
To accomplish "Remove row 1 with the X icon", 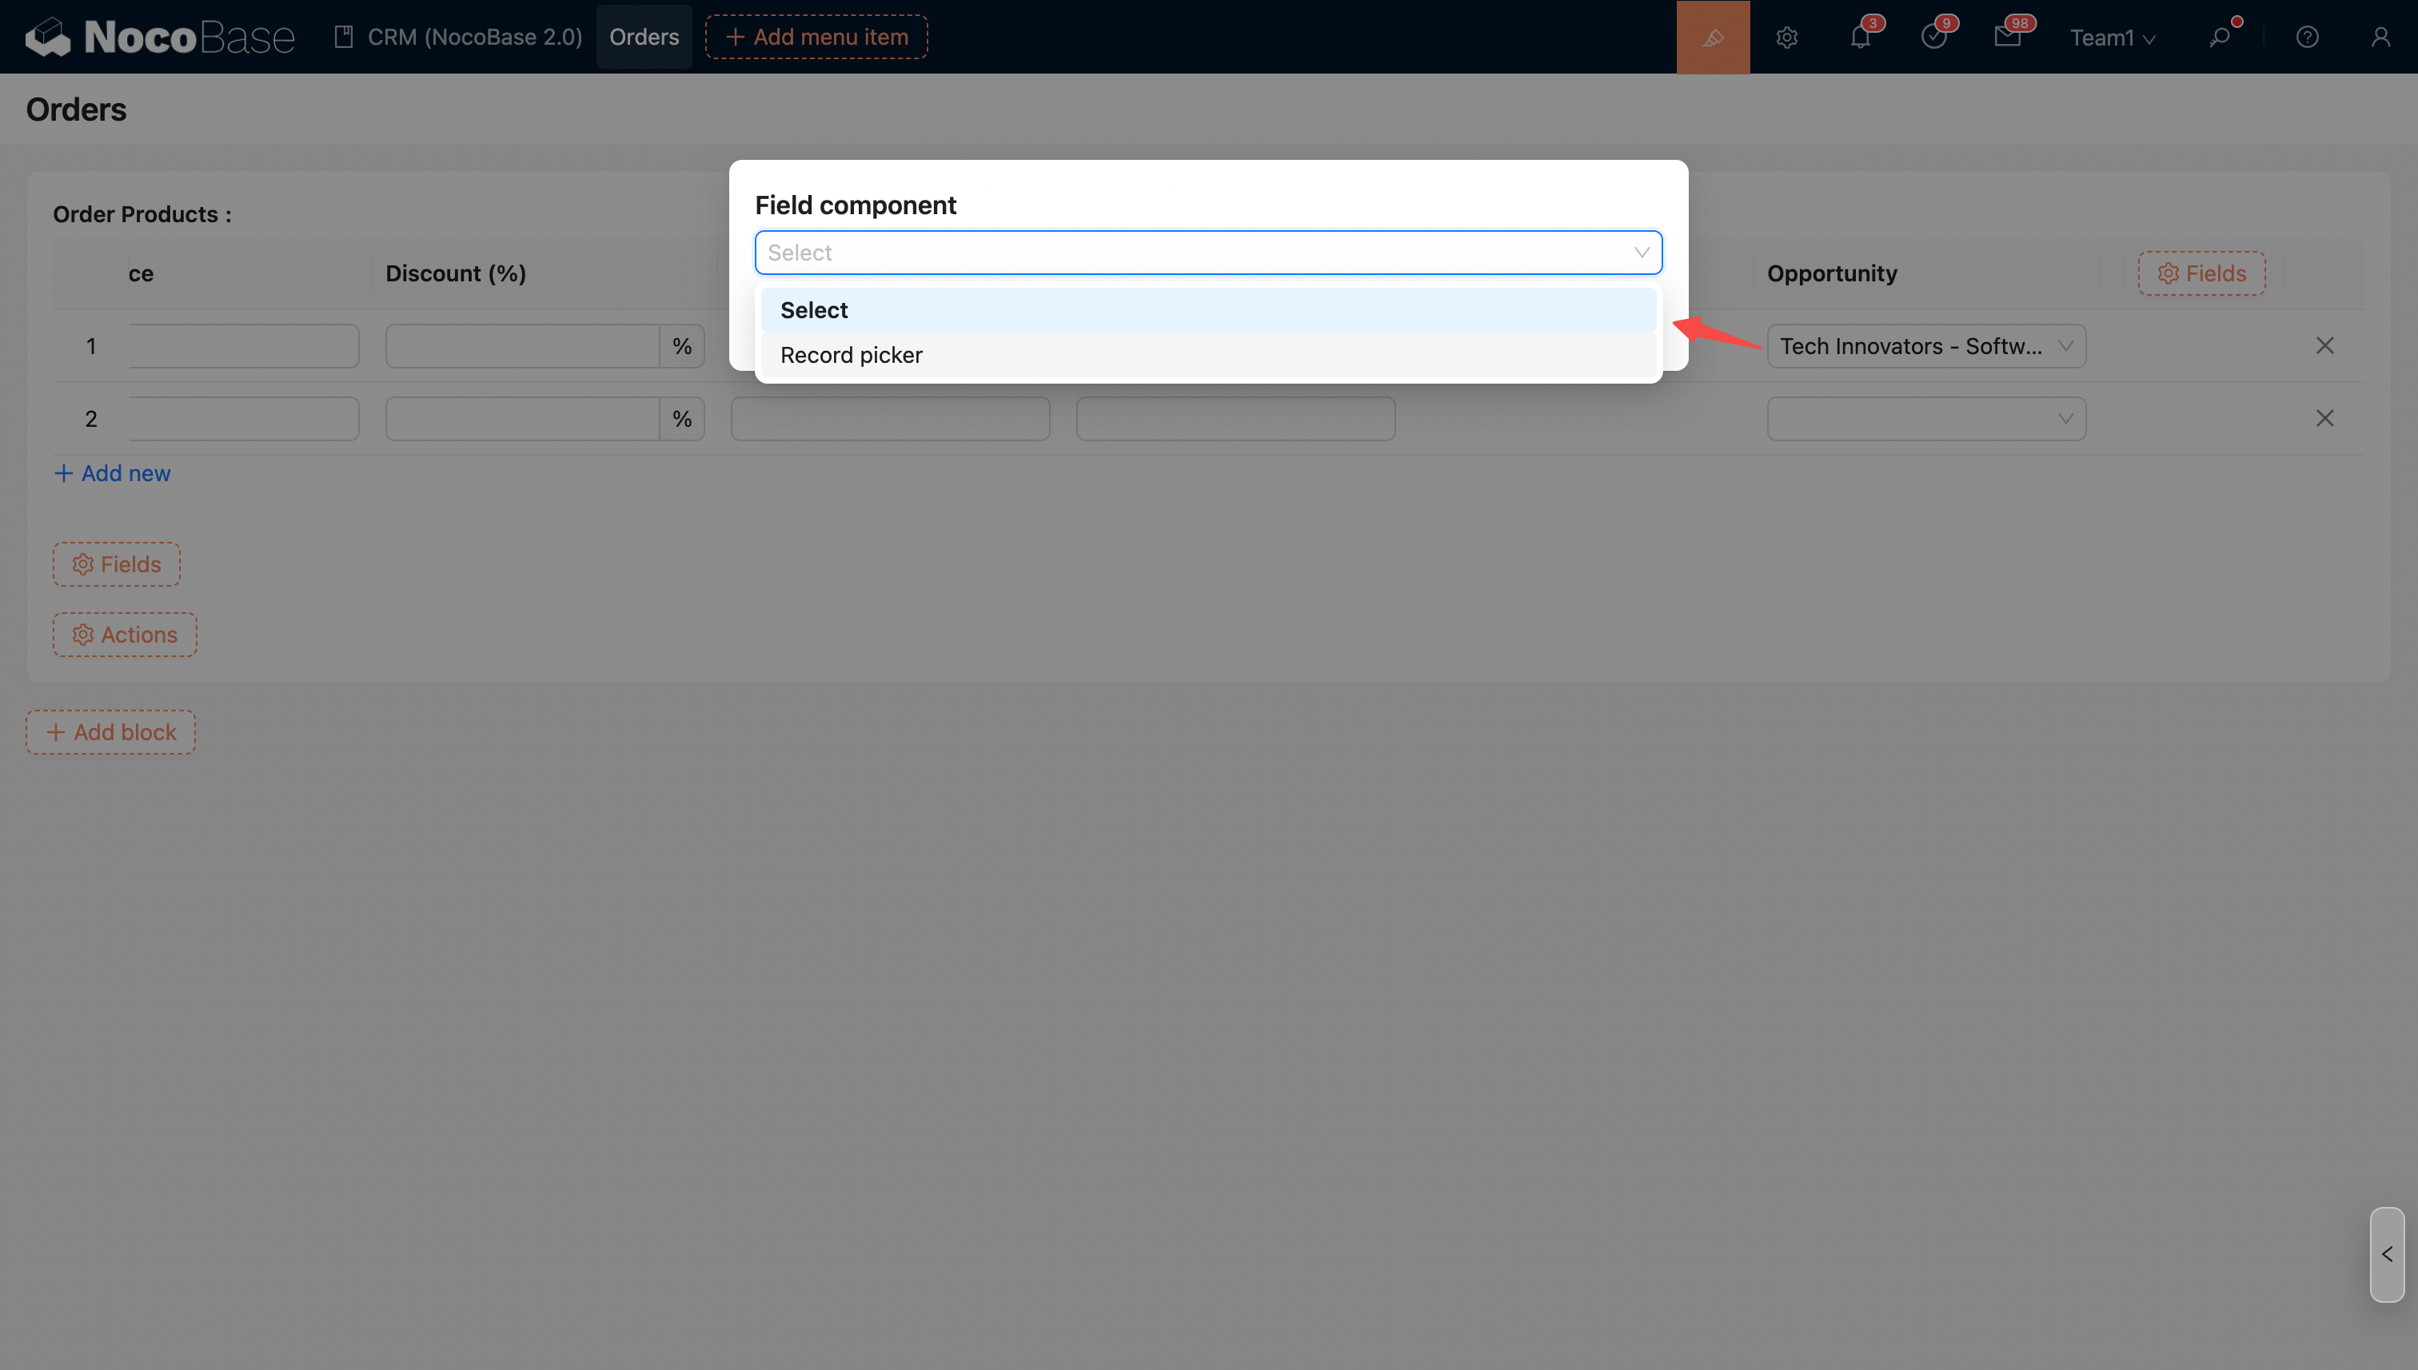I will click(2324, 345).
